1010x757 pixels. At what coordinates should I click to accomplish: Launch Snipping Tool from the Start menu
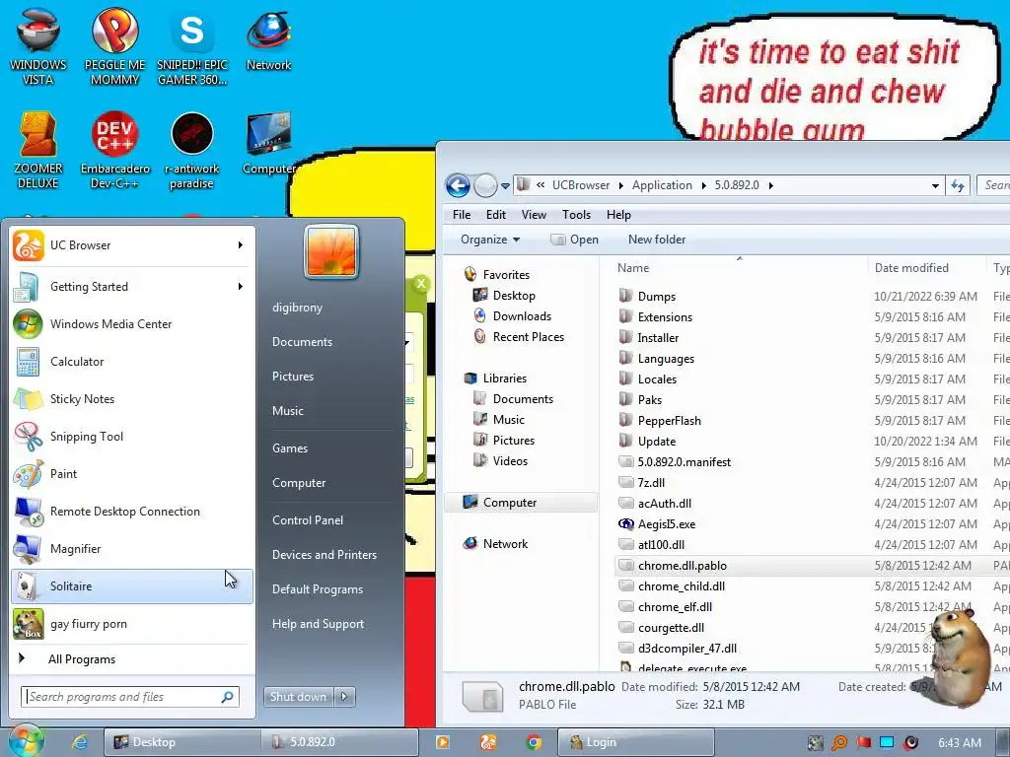(132, 437)
